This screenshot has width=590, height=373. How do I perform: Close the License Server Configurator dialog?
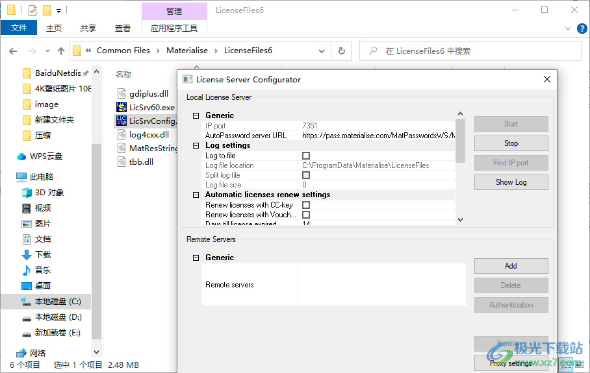(x=546, y=79)
